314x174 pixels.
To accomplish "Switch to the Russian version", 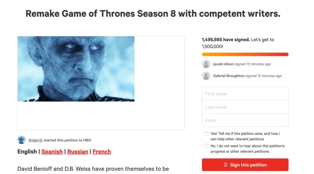I will click(x=77, y=152).
